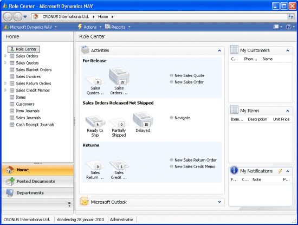Click the Activities part icon

click(85, 50)
